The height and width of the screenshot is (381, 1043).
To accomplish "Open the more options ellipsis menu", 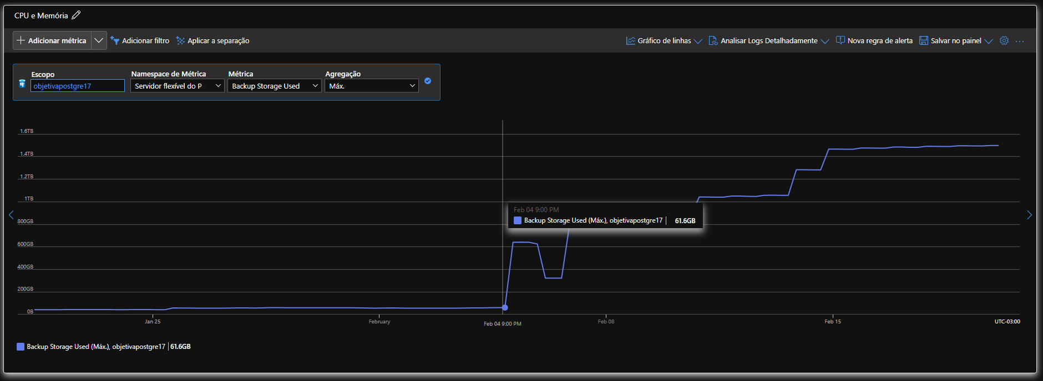I will click(x=1020, y=41).
